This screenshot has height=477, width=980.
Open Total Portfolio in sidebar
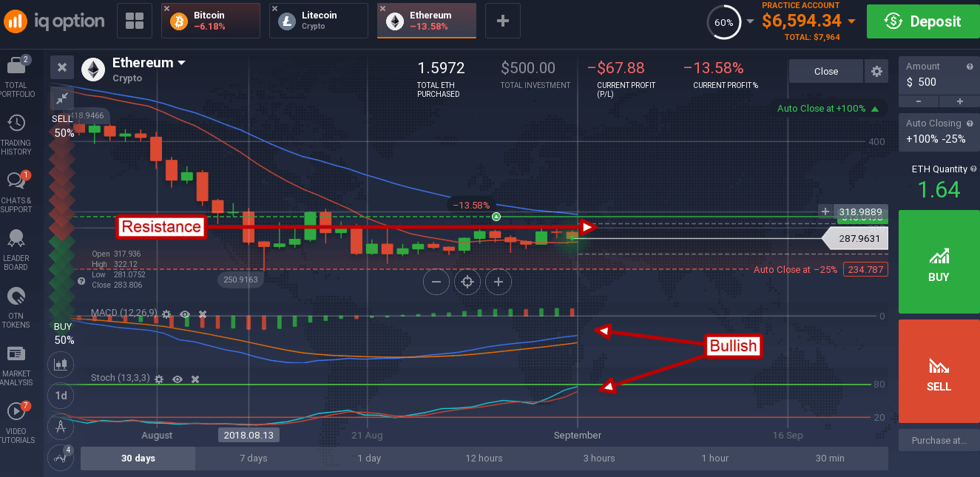[x=16, y=76]
